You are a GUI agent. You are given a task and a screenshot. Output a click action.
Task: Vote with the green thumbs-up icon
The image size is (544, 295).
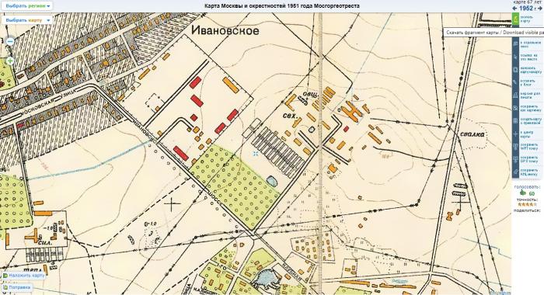click(523, 193)
